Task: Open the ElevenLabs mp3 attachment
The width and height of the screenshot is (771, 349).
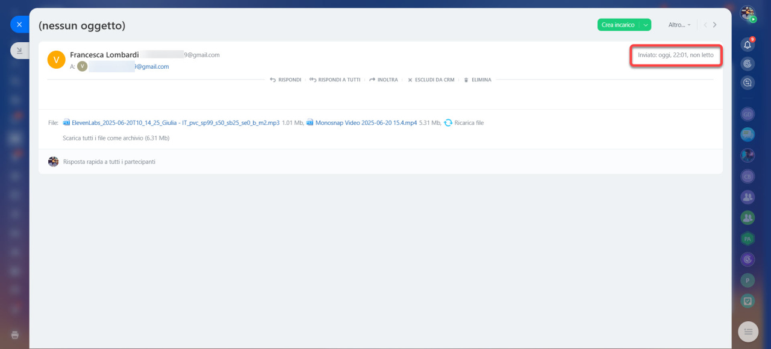Action: point(175,123)
